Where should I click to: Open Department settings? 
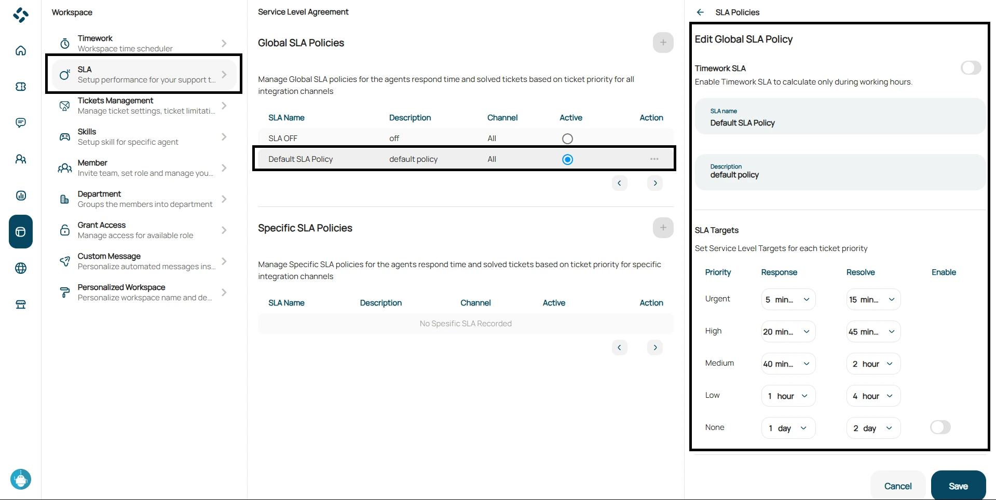pyautogui.click(x=144, y=199)
